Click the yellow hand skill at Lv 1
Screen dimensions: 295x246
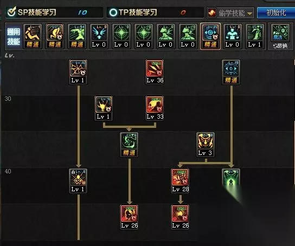click(x=104, y=105)
